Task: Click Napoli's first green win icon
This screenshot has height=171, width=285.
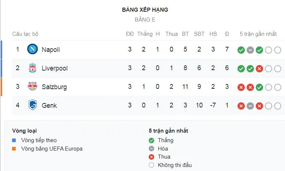Action: click(x=241, y=50)
